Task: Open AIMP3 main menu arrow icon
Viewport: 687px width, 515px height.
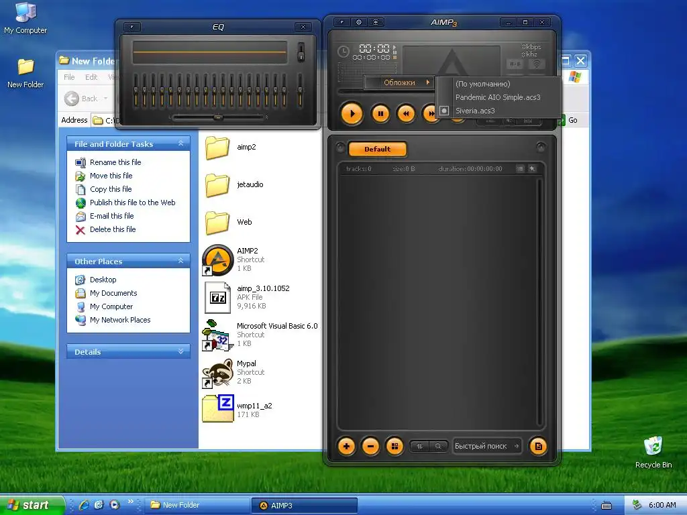Action: 341,22
